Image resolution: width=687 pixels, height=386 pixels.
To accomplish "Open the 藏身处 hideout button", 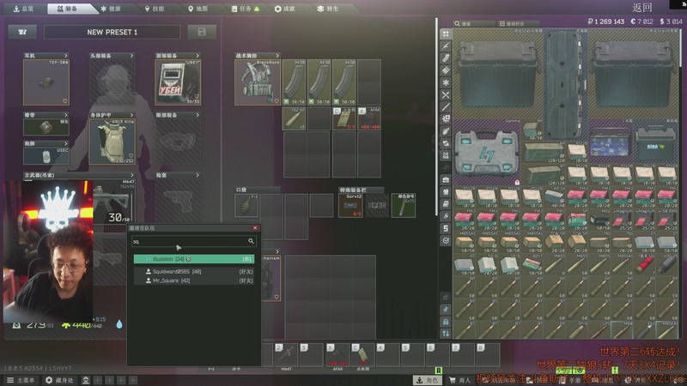I will [59, 380].
